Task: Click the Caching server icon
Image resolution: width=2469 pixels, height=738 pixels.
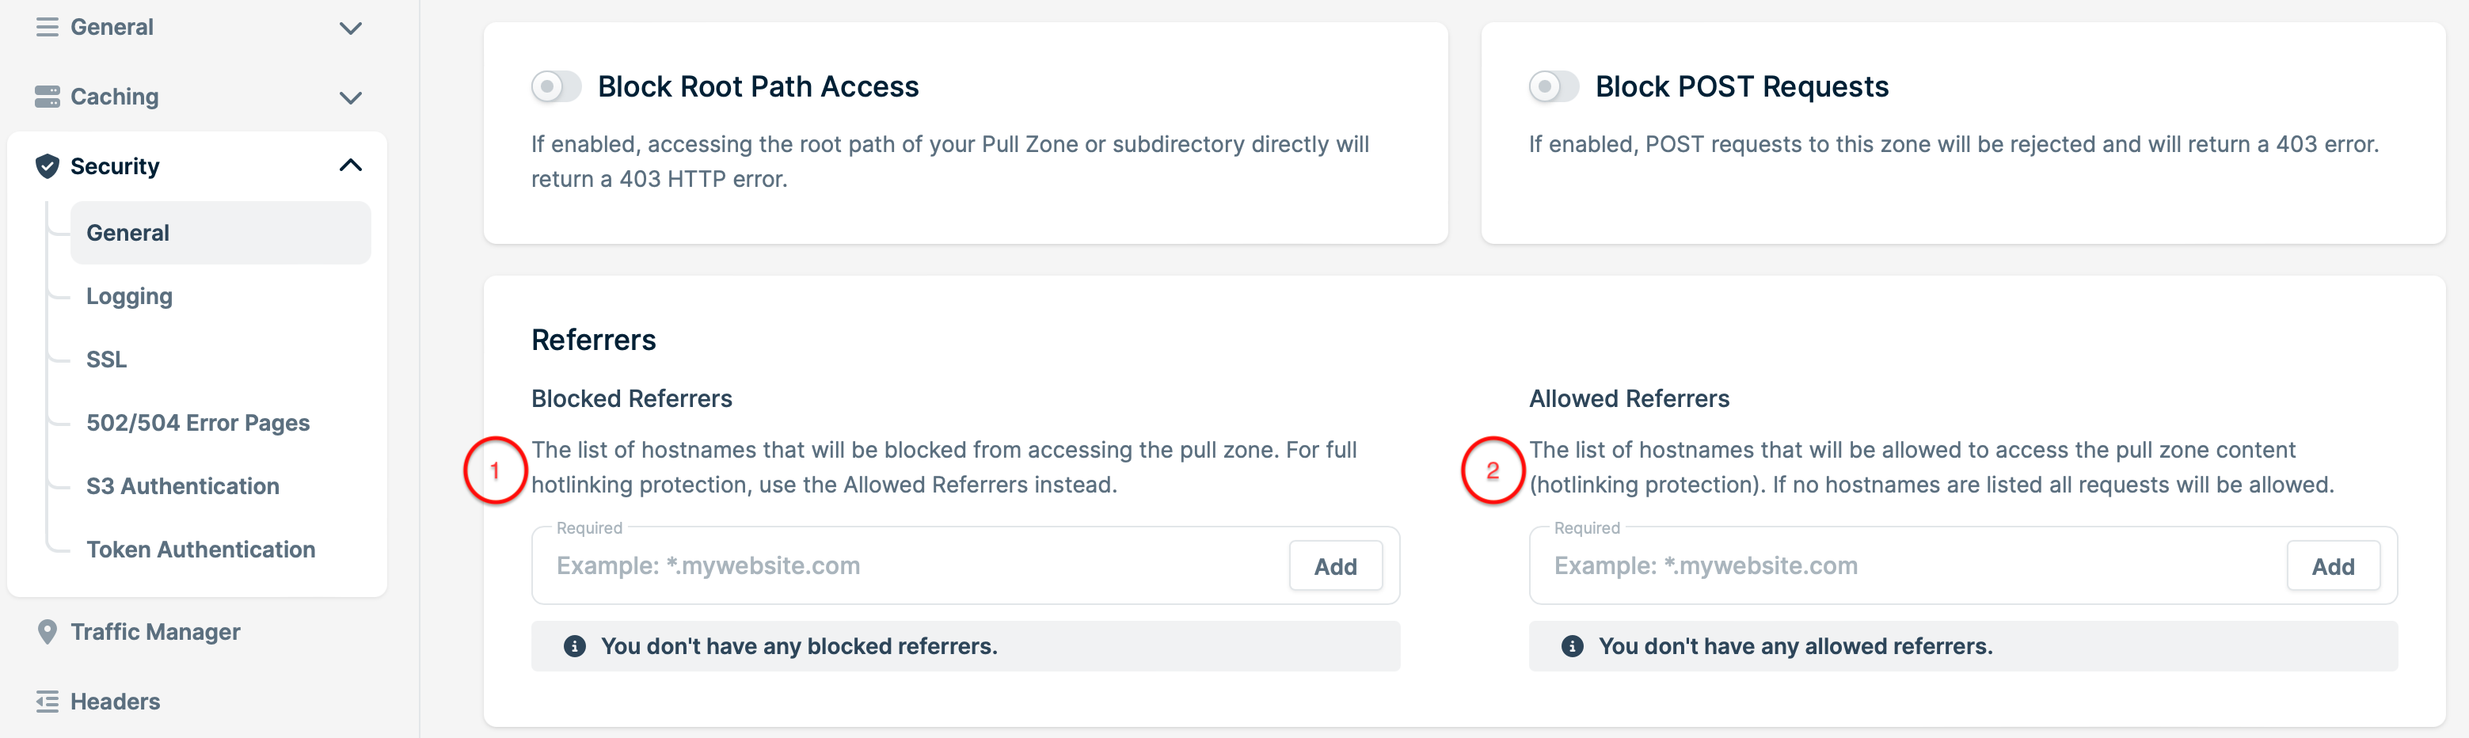Action: point(47,97)
